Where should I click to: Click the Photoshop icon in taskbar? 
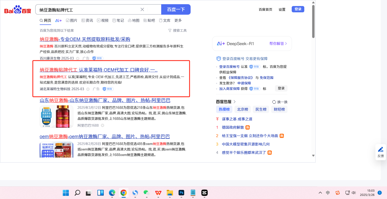coord(181,193)
